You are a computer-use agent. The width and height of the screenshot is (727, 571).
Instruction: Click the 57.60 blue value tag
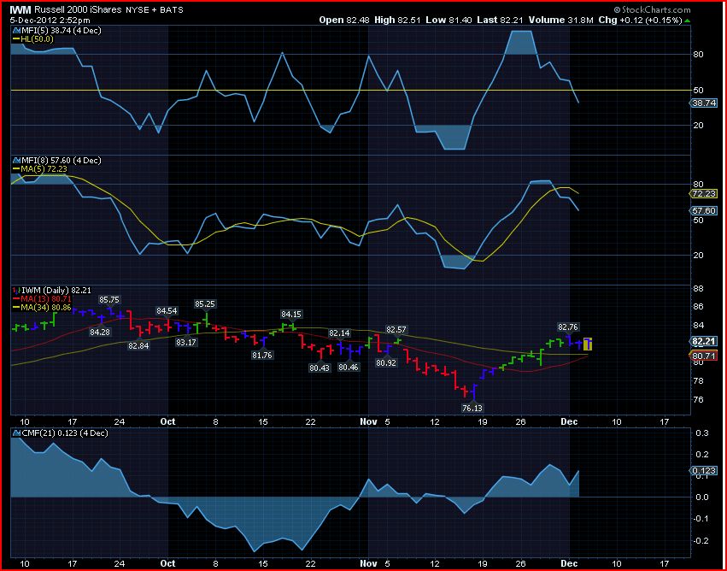point(703,210)
